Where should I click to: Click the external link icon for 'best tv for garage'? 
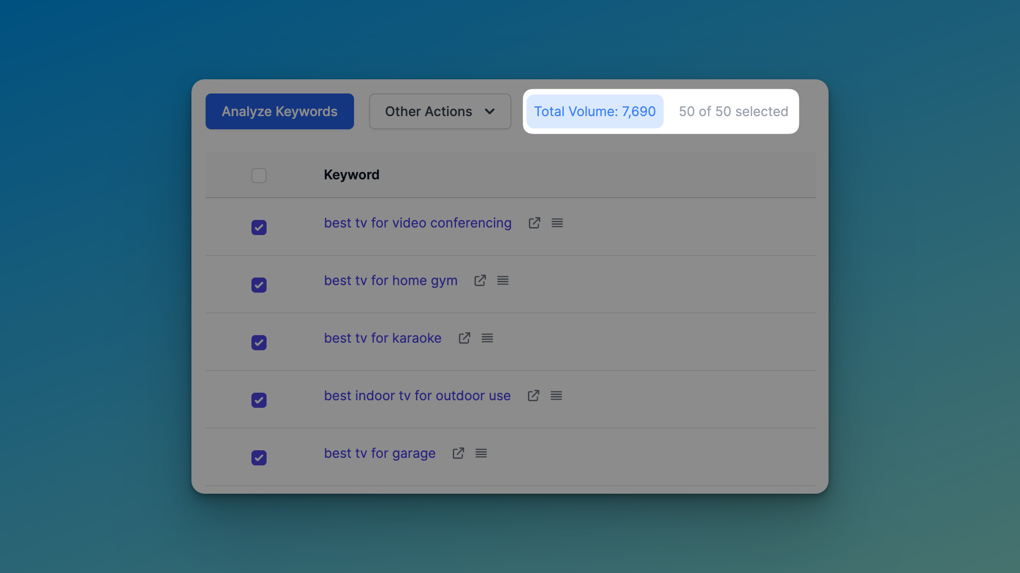click(458, 453)
